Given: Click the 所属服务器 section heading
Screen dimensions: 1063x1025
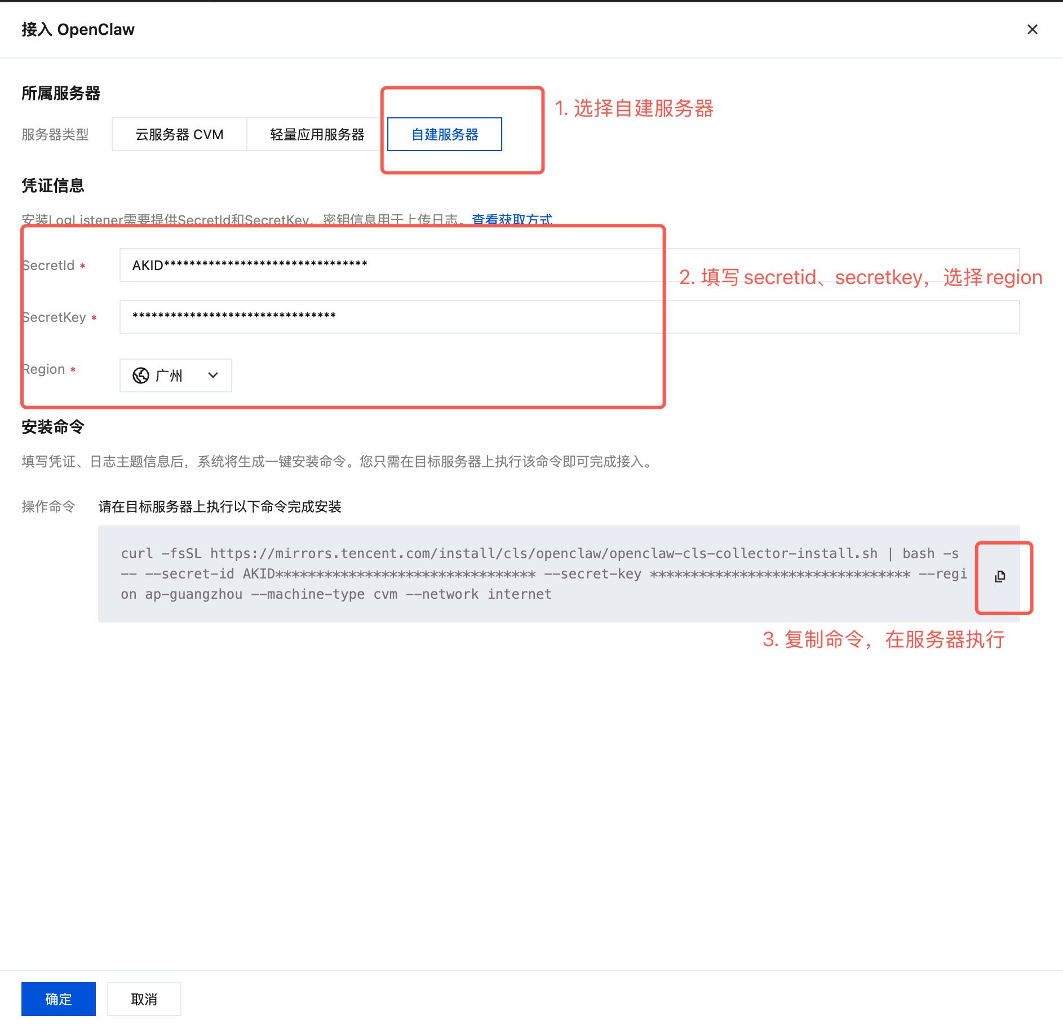Looking at the screenshot, I should pyautogui.click(x=61, y=93).
